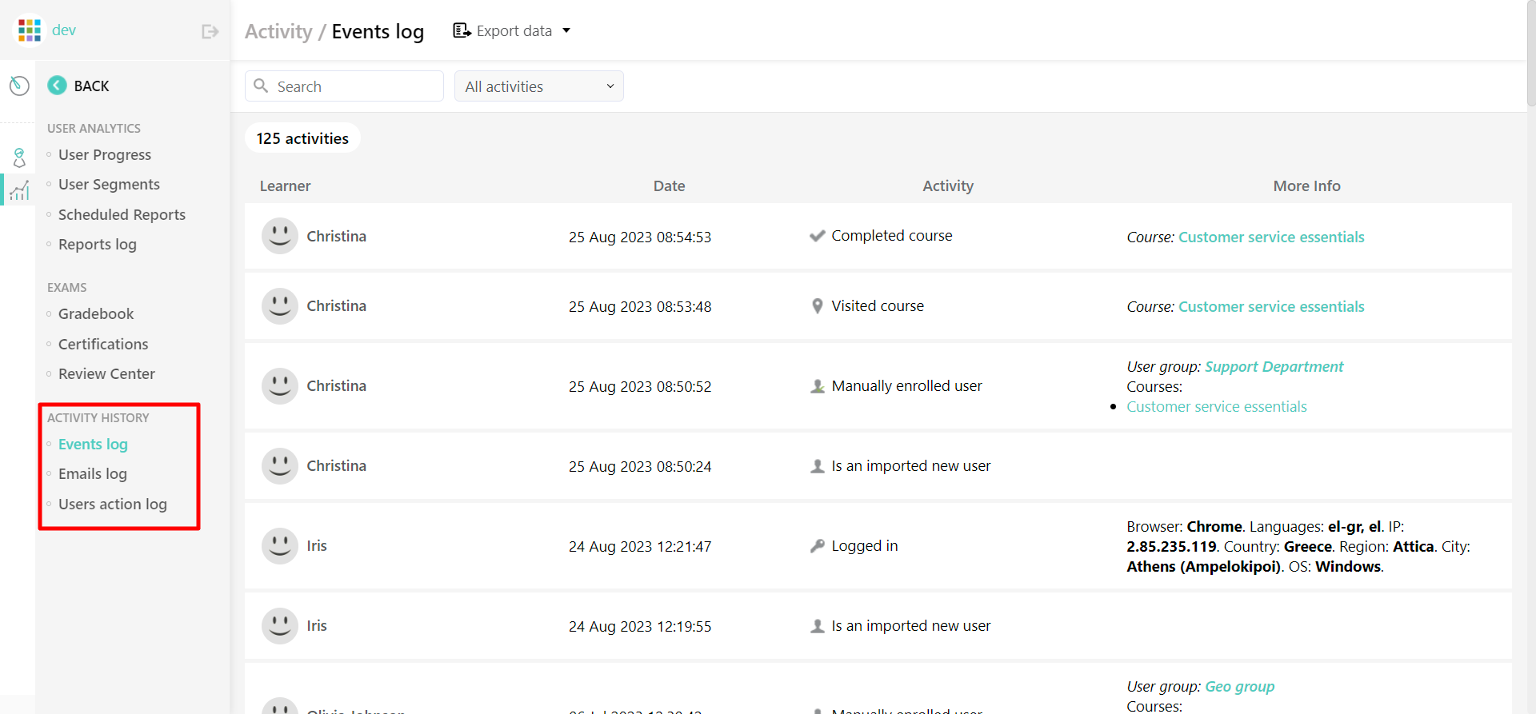This screenshot has height=714, width=1536.
Task: Click date 25 Aug 2023 08:50:24
Action: click(640, 466)
